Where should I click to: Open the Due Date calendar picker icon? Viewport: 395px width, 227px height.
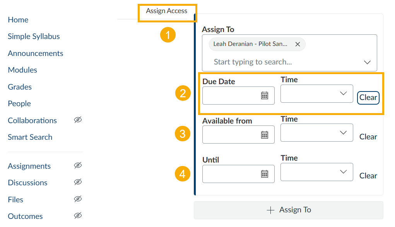pos(265,95)
